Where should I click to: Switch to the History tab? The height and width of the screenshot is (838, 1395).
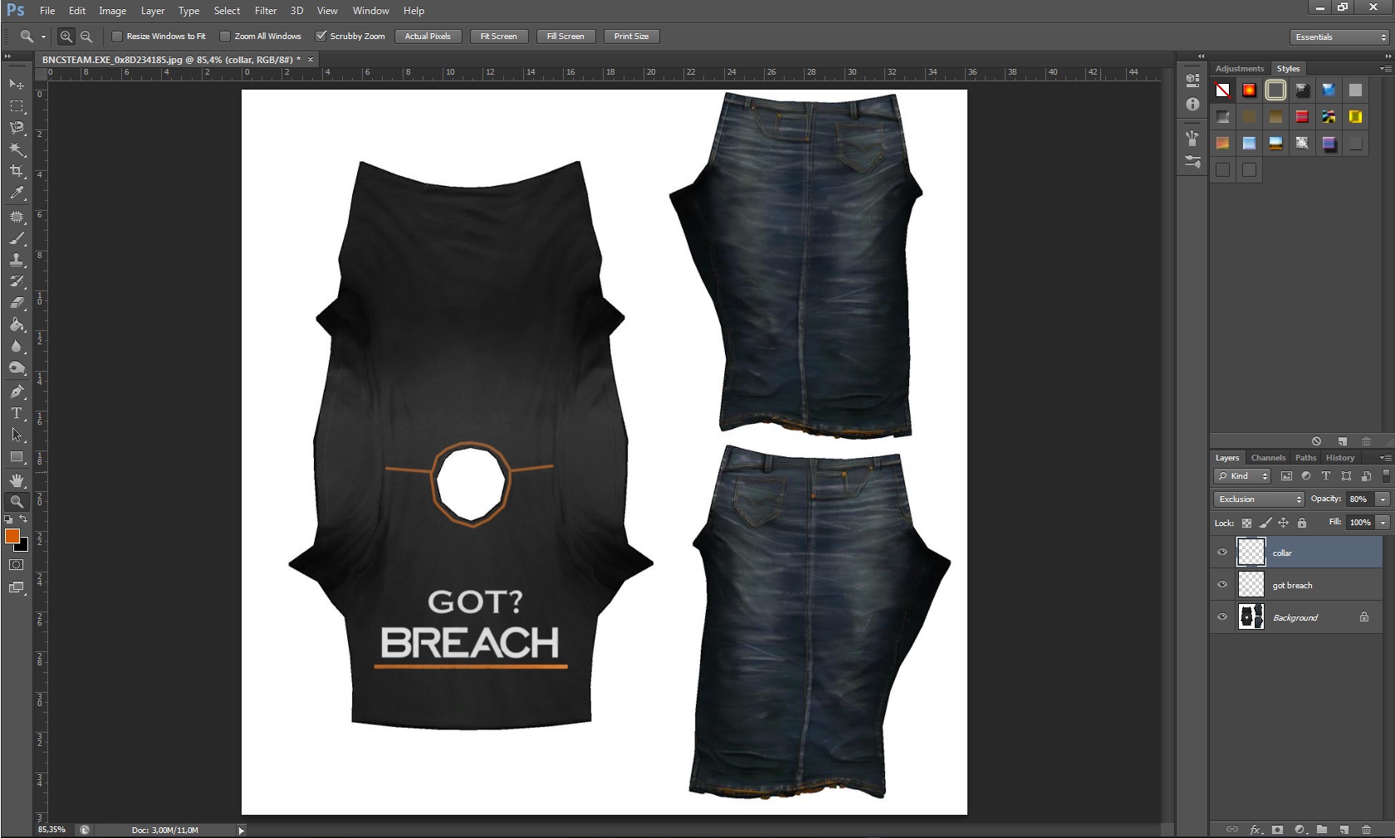pyautogui.click(x=1339, y=458)
